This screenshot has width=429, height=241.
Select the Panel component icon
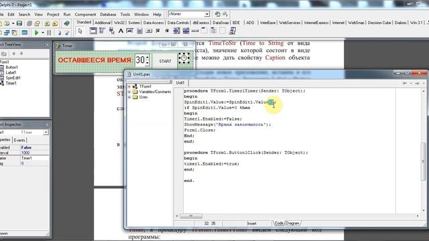point(223,31)
